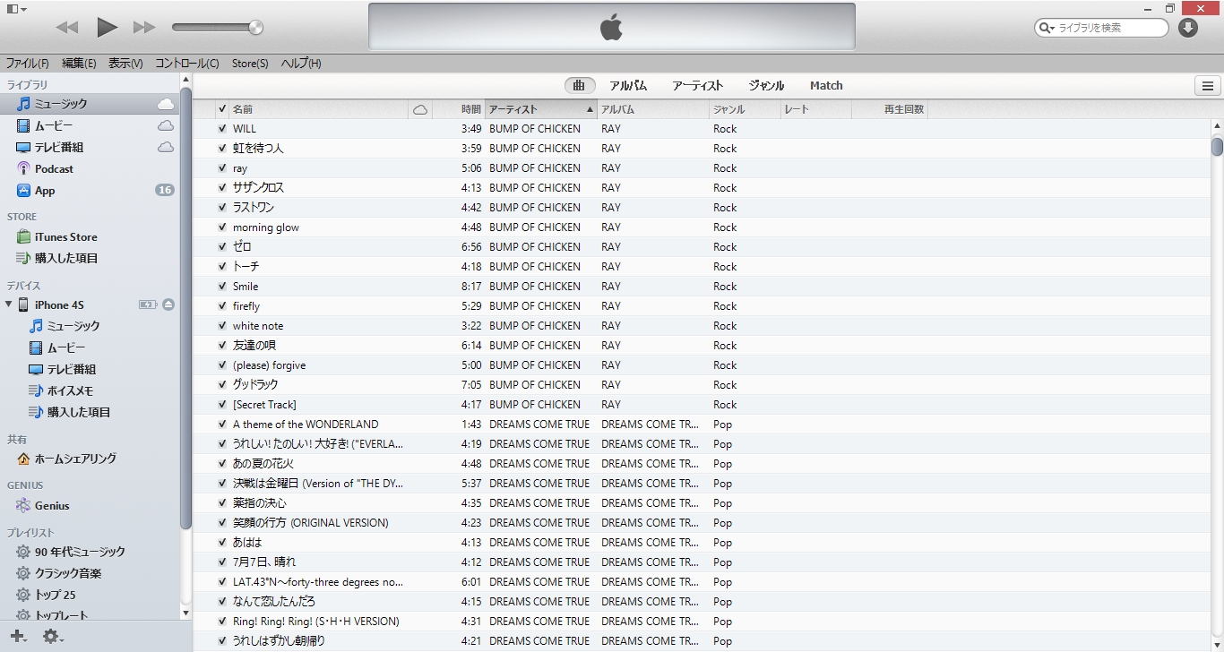Switch to the Match view
The width and height of the screenshot is (1224, 652).
click(x=826, y=86)
